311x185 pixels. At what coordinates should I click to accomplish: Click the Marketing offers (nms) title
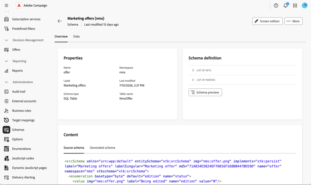[x=86, y=19]
